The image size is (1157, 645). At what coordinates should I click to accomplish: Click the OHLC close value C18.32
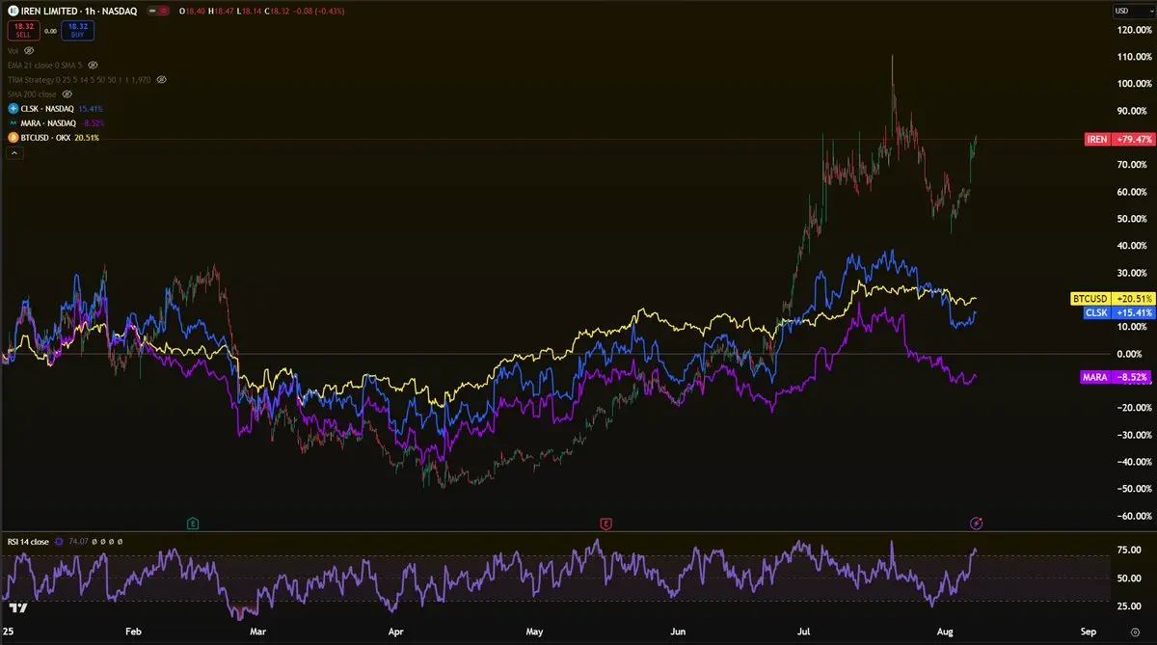point(277,11)
